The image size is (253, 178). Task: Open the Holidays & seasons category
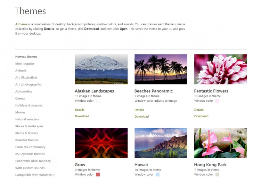tap(29, 105)
